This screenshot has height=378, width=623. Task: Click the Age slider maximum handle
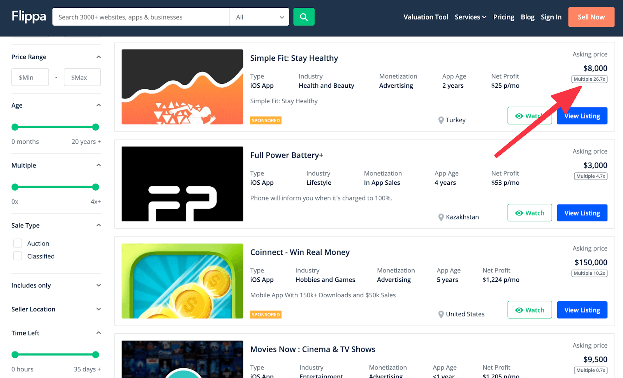95,127
